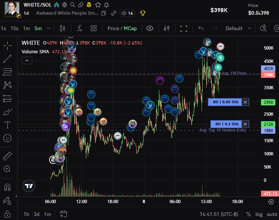Toggle magnet mode for drawings
The width and height of the screenshot is (279, 220).
(7, 187)
